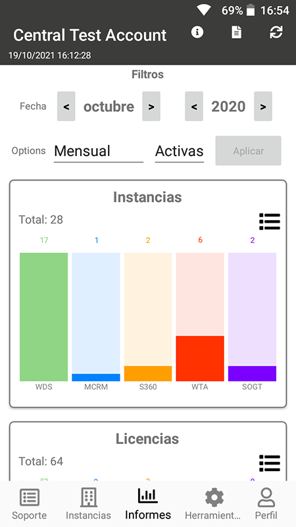Viewport: 296px width, 527px height.
Task: Go to Soporte tab
Action: [x=29, y=504]
